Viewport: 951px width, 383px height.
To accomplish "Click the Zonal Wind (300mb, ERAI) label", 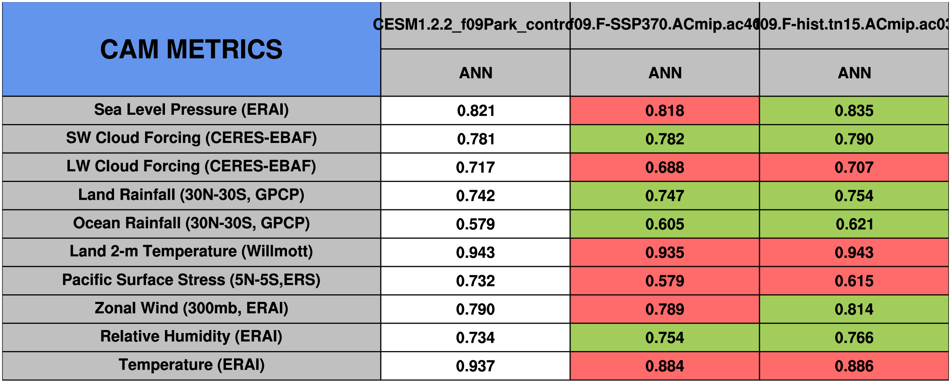I will [x=191, y=308].
